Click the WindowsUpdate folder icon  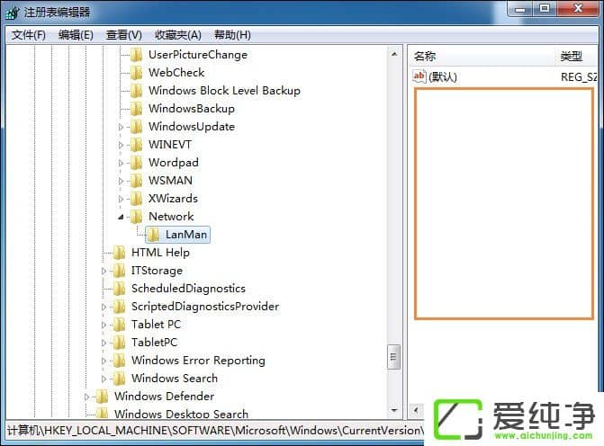(137, 127)
